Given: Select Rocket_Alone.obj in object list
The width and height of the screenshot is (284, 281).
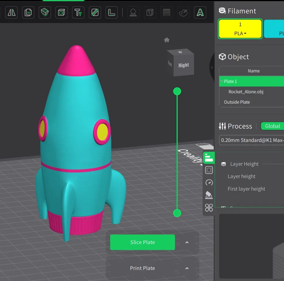Looking at the screenshot, I should 246,92.
